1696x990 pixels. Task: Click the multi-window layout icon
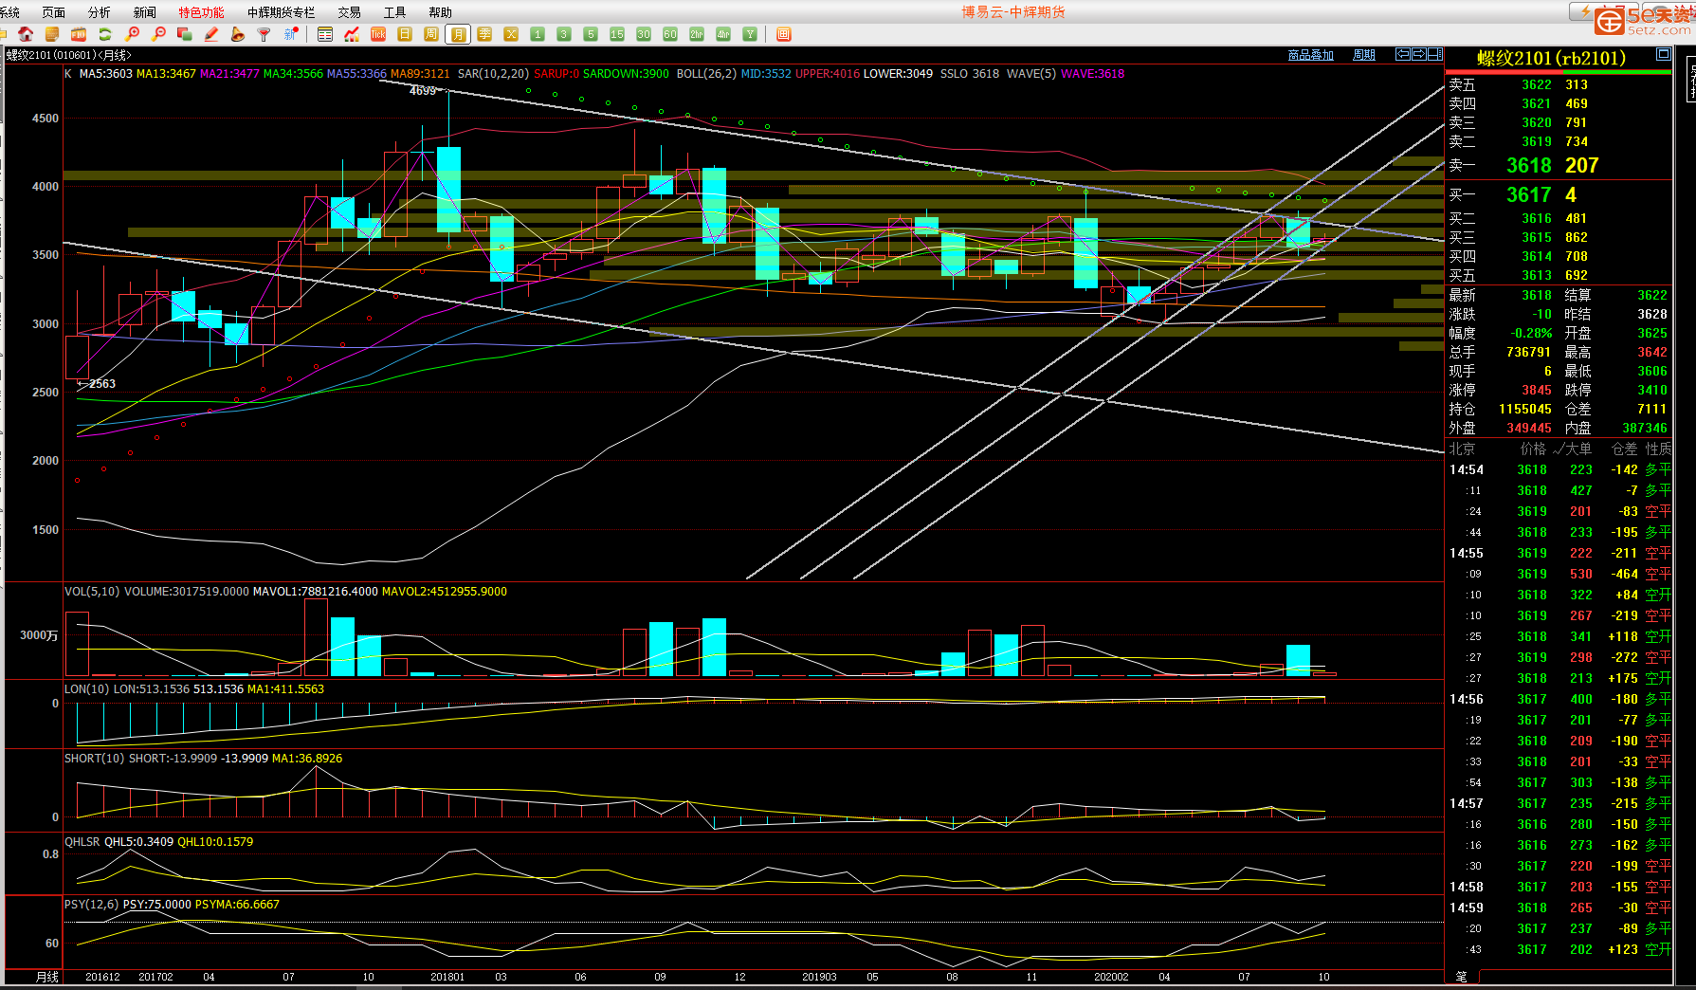click(x=185, y=34)
